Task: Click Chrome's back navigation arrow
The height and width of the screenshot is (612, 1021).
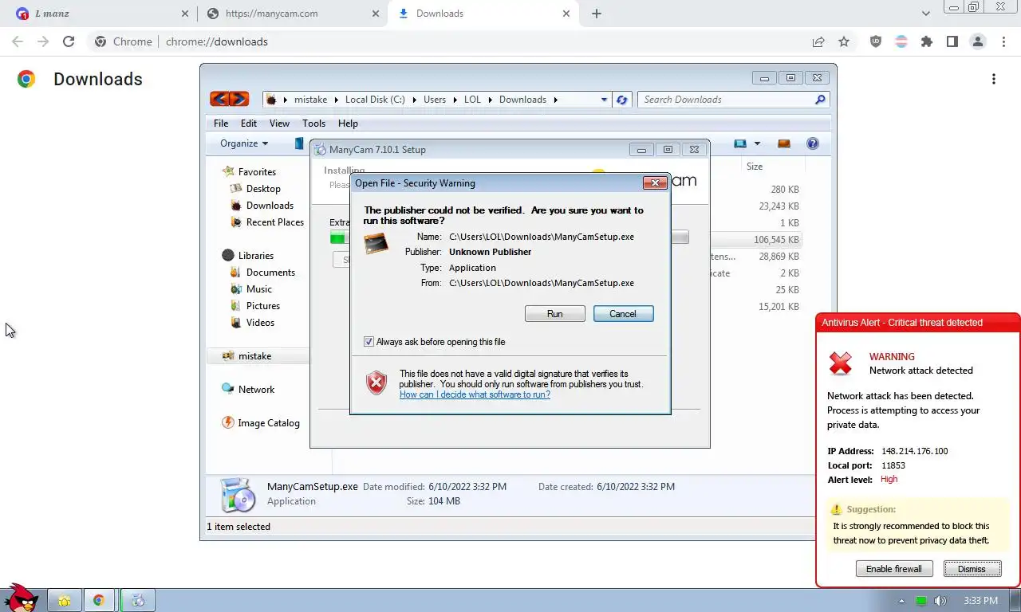Action: point(18,41)
